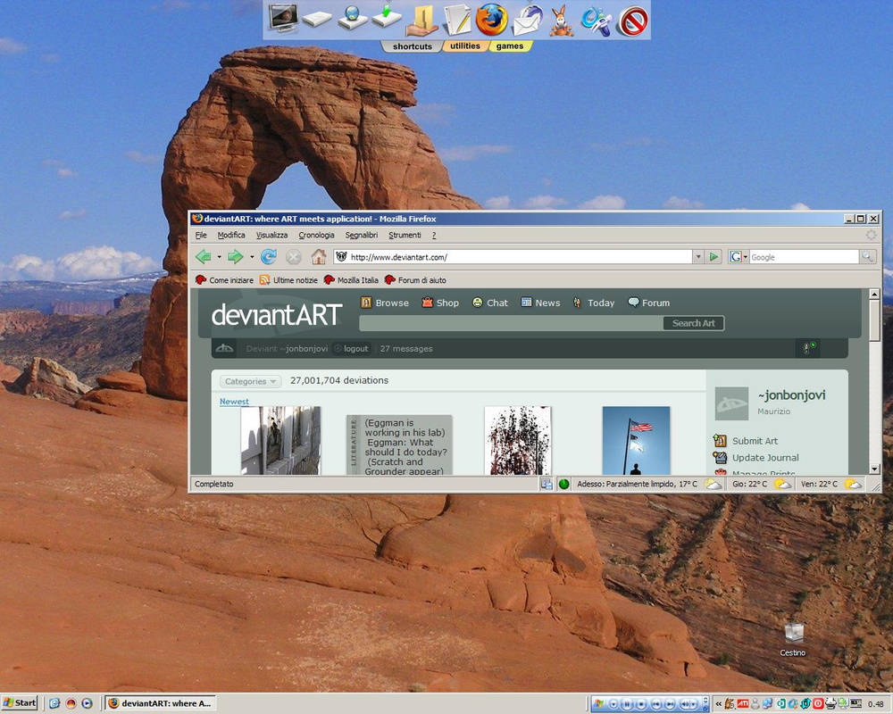Open the question mark help menu
This screenshot has height=714, width=893.
[433, 235]
